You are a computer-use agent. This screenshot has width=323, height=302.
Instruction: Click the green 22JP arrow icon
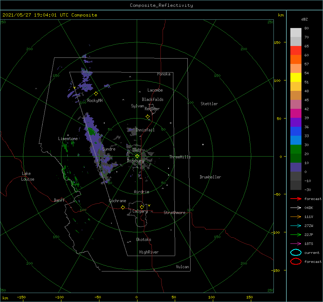296,234
